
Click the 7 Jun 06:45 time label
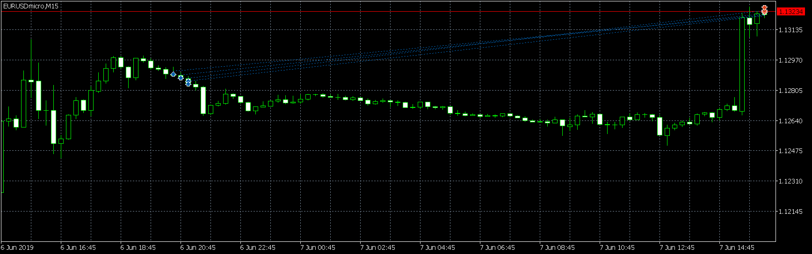(x=497, y=247)
